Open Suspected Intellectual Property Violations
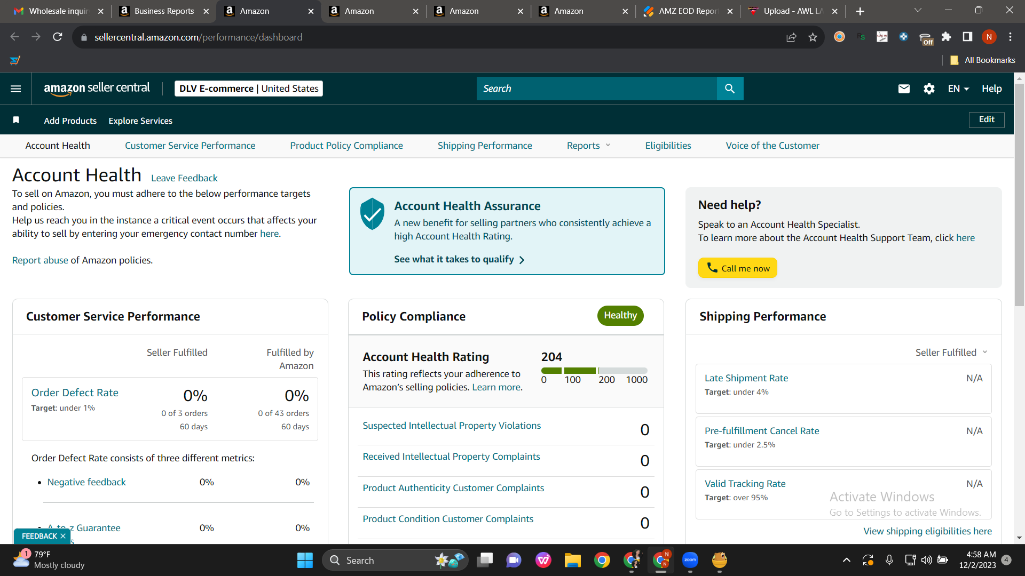Image resolution: width=1025 pixels, height=576 pixels. pos(452,426)
